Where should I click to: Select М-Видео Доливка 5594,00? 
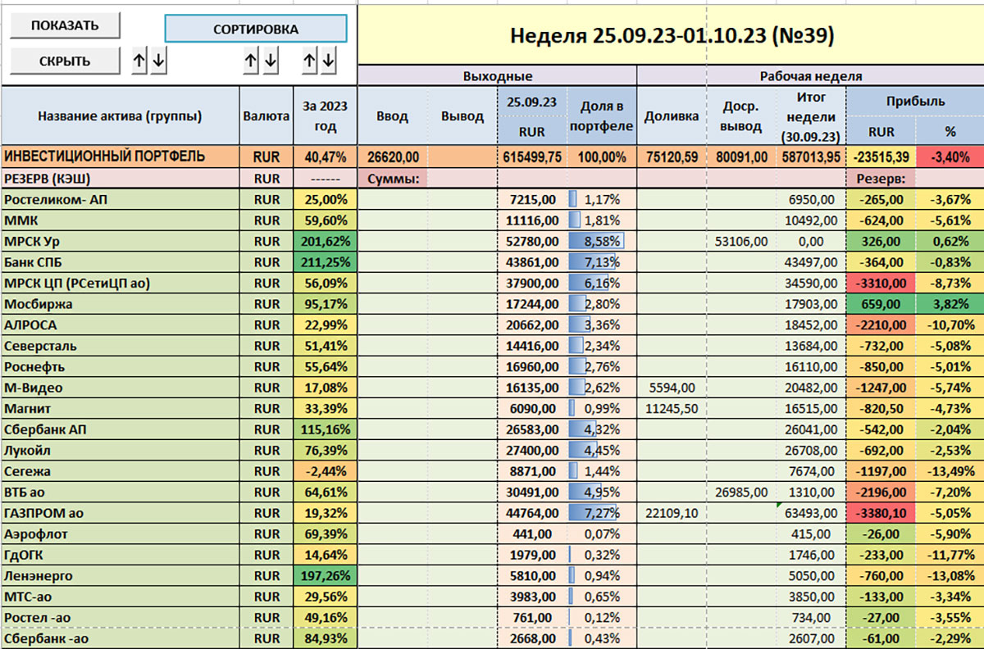coord(671,388)
